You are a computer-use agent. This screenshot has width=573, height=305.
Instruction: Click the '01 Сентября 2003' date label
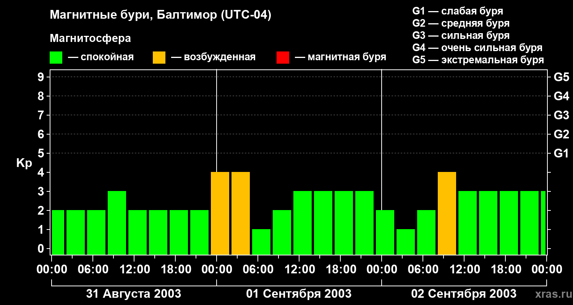(299, 294)
